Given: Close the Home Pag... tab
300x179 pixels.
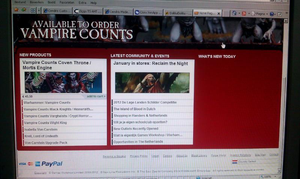Looking at the screenshot, I should click(219, 13).
